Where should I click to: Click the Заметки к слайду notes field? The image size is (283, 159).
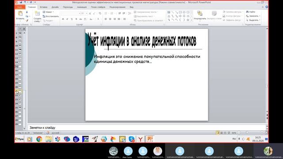click(146, 128)
